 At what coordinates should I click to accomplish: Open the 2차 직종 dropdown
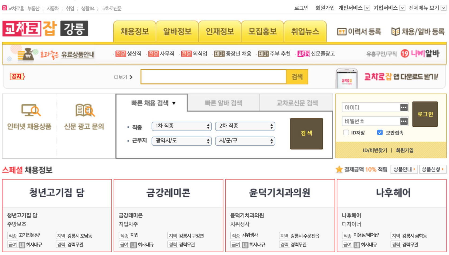tap(245, 126)
